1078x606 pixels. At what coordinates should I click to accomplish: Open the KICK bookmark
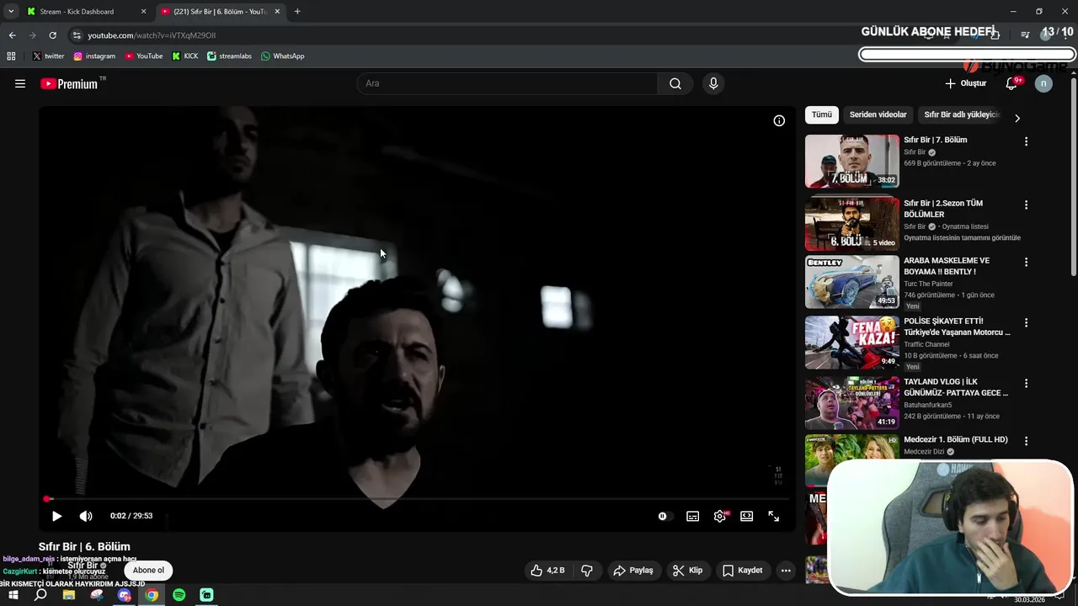point(185,56)
